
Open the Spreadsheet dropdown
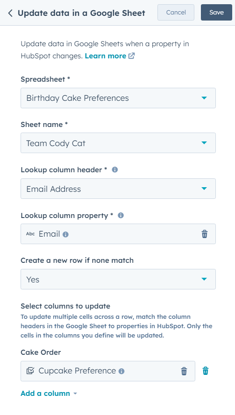tap(118, 98)
